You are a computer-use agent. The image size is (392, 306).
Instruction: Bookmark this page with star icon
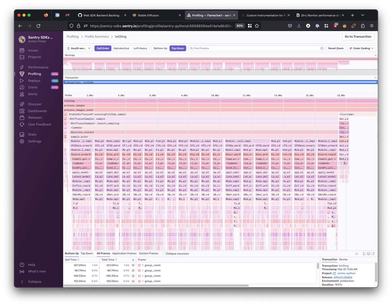257,26
